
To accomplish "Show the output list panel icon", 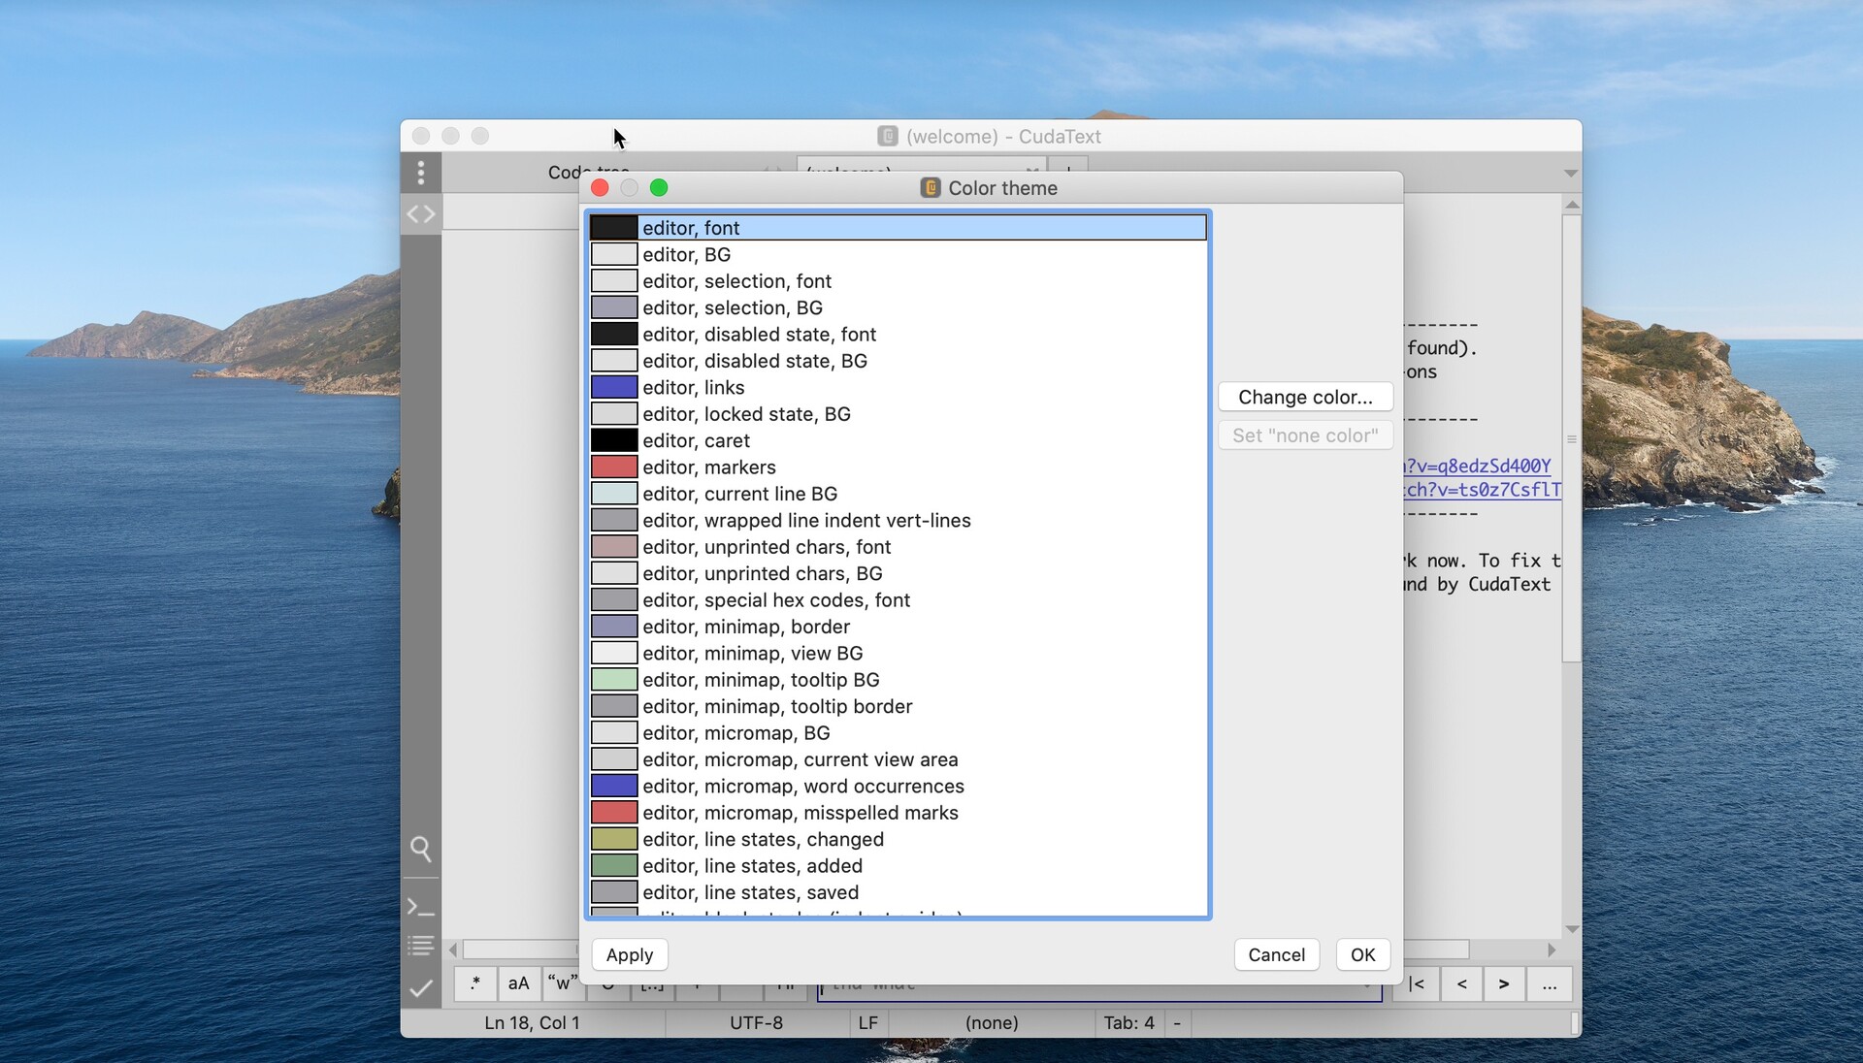I will [420, 946].
